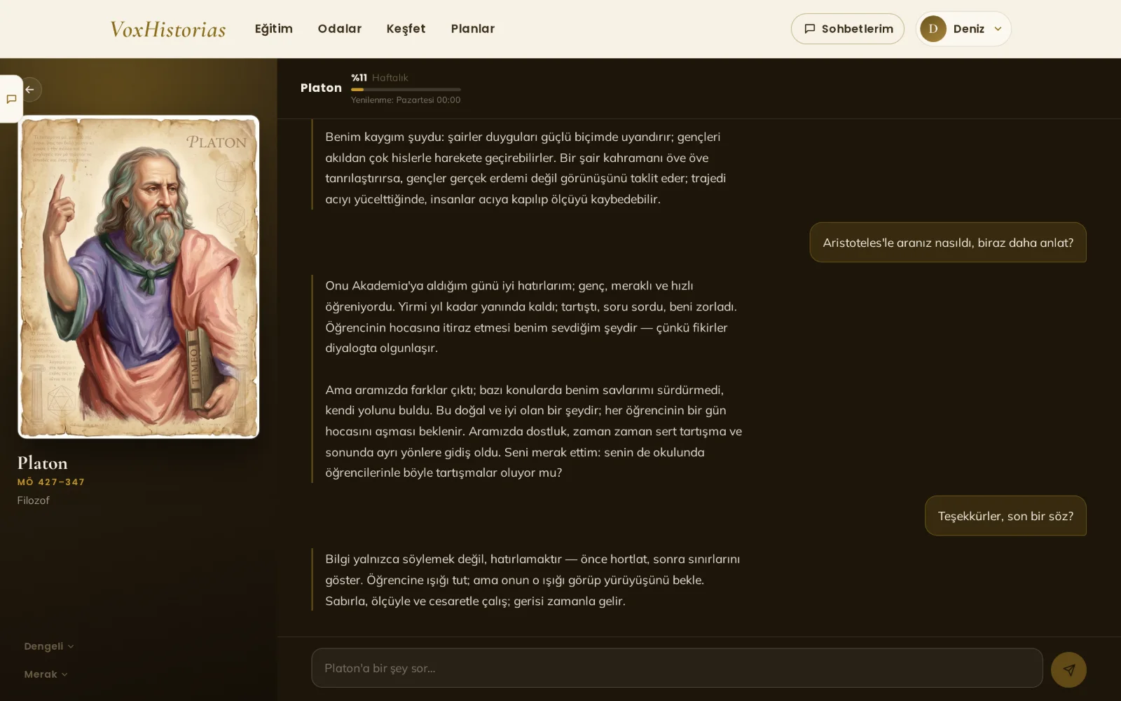
Task: Open the Sohbetlerim button
Action: click(x=848, y=29)
